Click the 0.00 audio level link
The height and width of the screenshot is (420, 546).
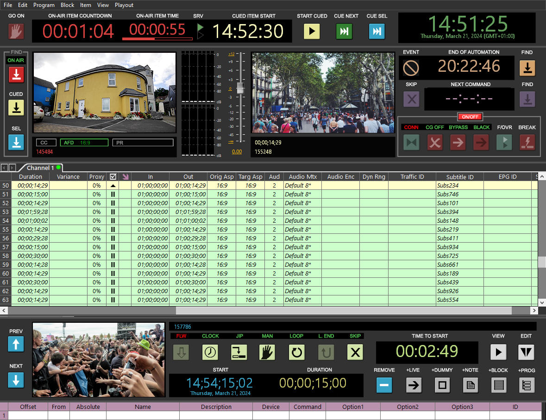tap(237, 151)
